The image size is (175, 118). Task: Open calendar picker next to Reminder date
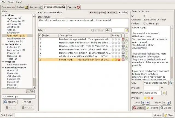click(164, 93)
